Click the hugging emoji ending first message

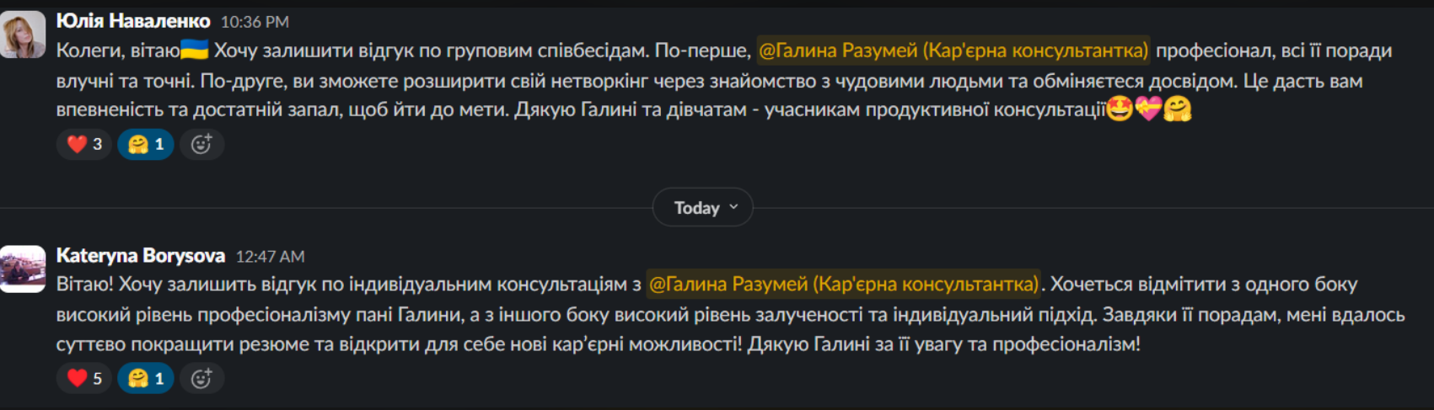click(x=1178, y=109)
